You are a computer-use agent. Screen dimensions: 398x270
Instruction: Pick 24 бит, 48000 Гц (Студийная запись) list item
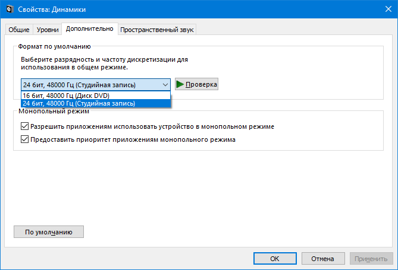point(79,103)
